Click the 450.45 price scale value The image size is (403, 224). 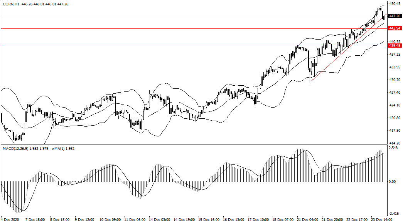[x=394, y=4]
